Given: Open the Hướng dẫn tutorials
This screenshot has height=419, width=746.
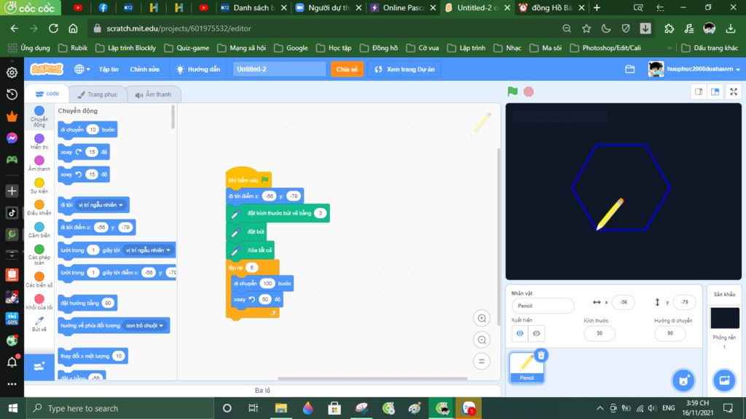Looking at the screenshot, I should tap(198, 69).
